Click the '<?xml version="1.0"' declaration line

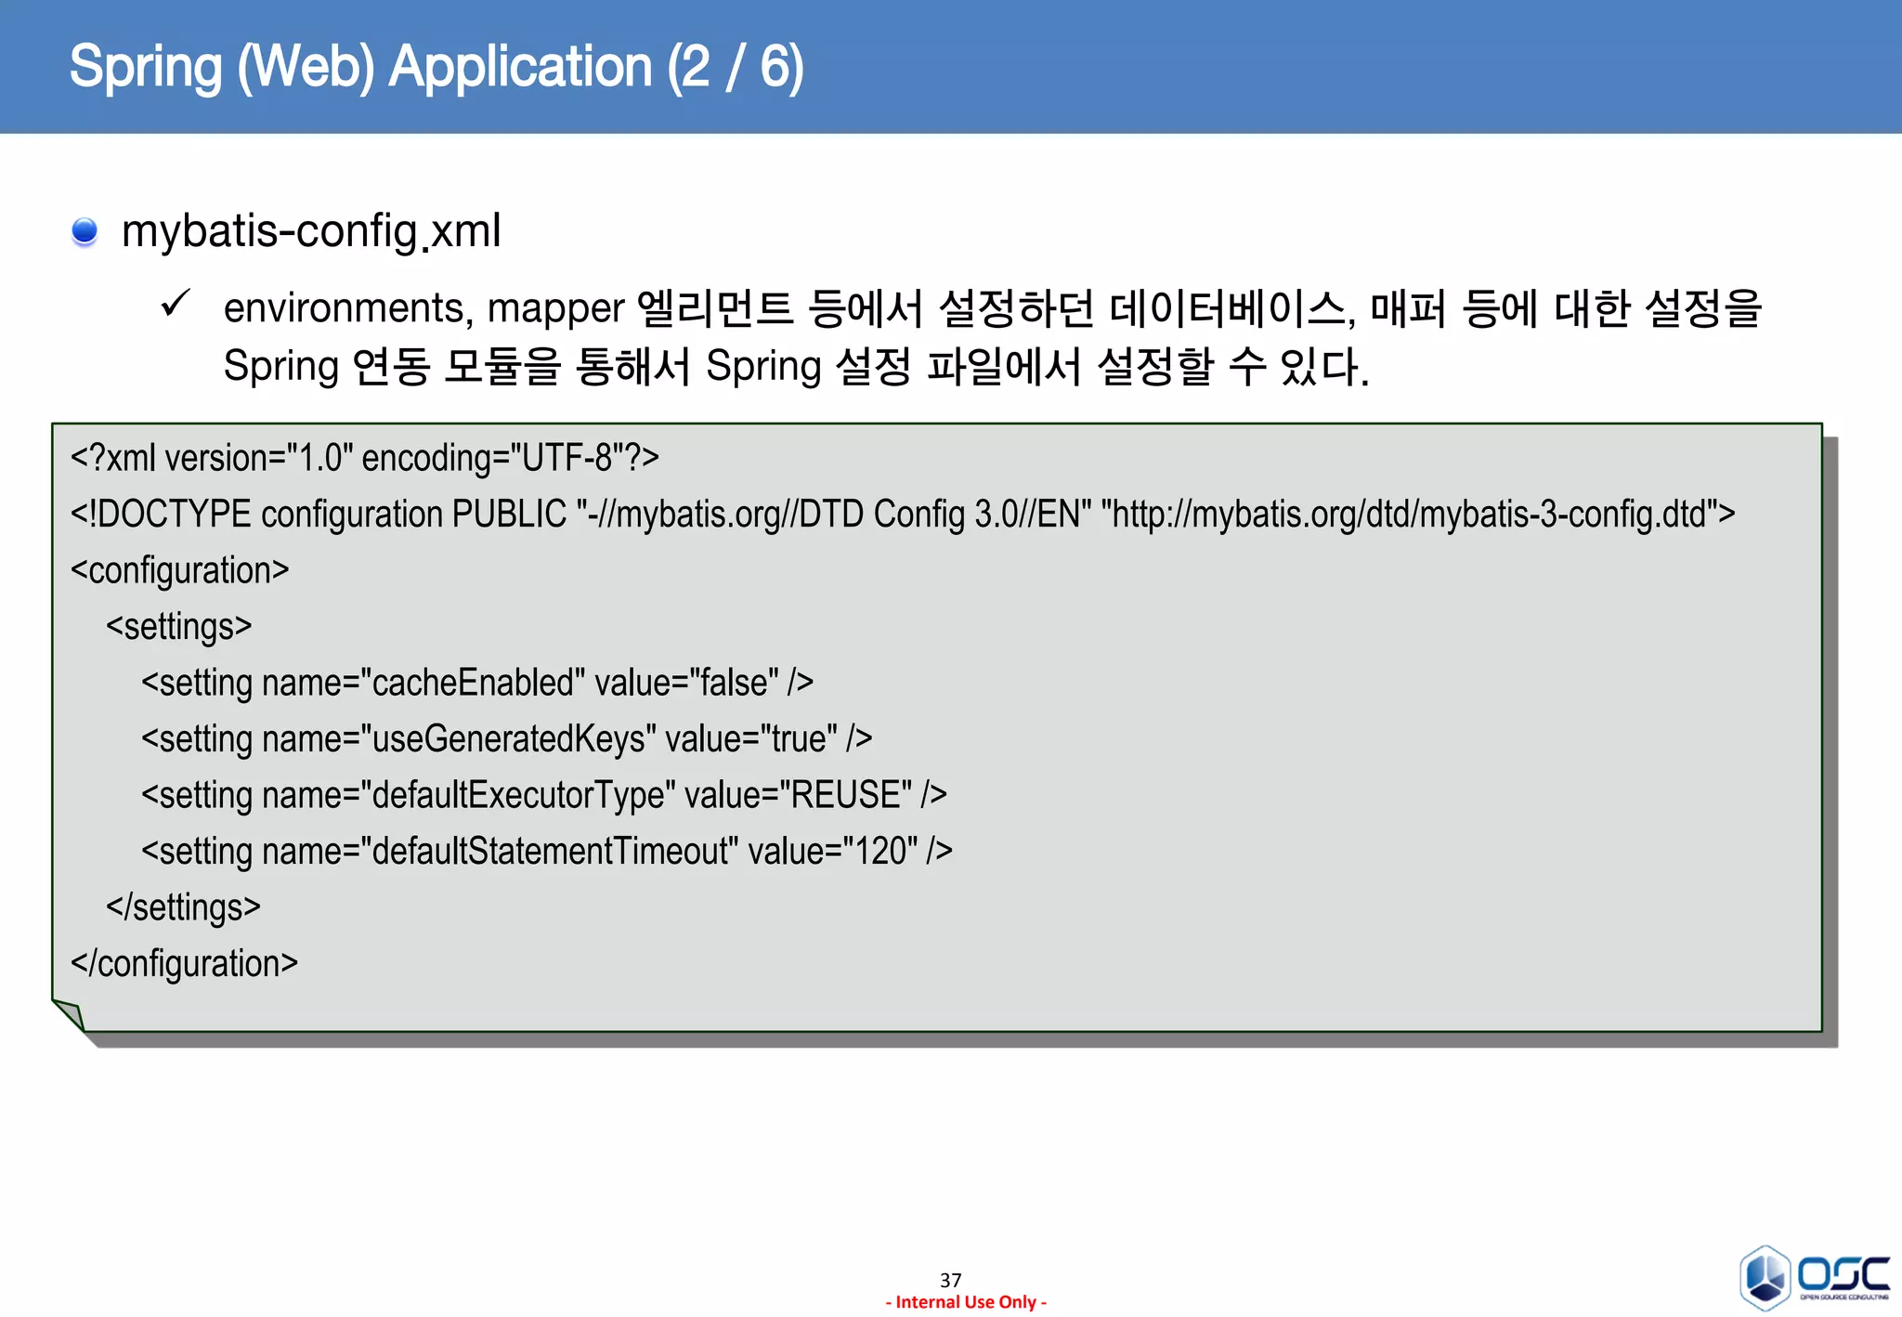[x=365, y=458]
